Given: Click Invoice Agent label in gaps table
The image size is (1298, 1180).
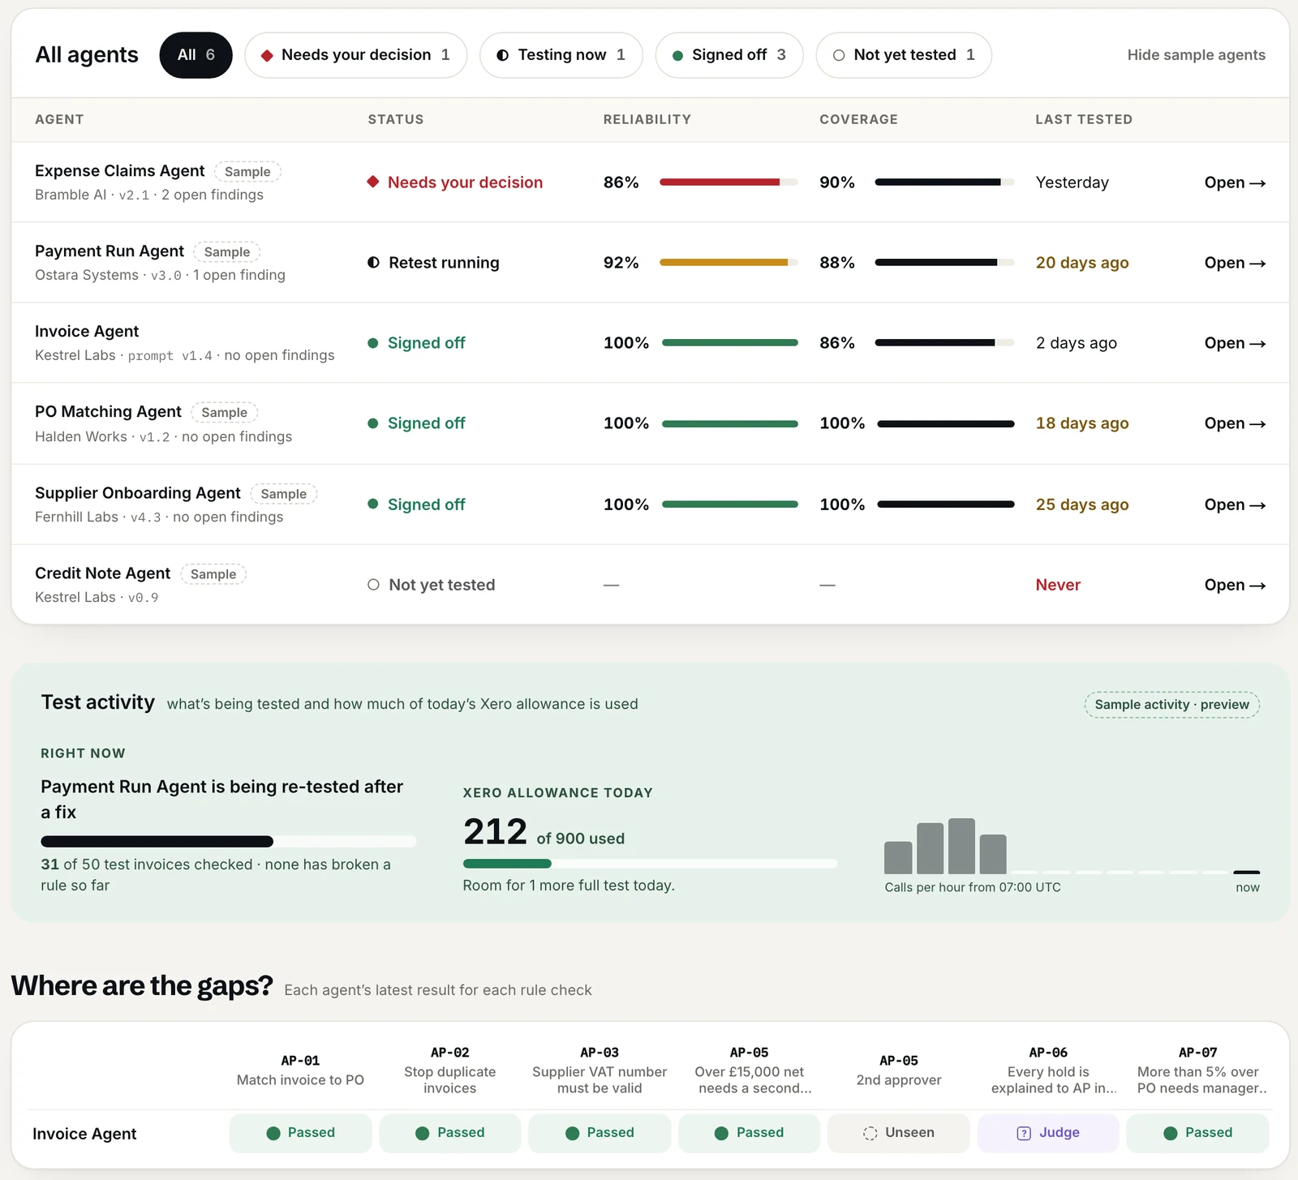Looking at the screenshot, I should [84, 1134].
